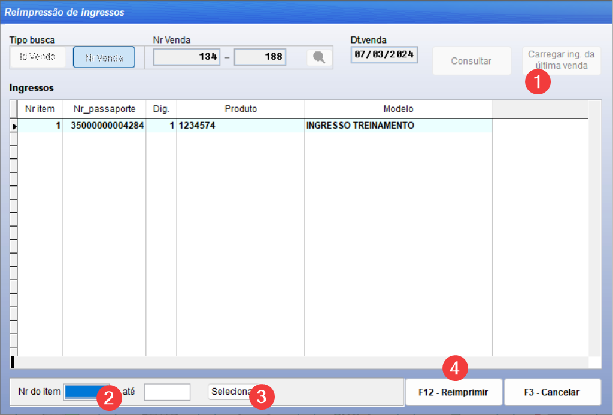Viewport: 613px width, 415px height.
Task: Click the row indicator arrow of the first row
Action: tap(14, 126)
